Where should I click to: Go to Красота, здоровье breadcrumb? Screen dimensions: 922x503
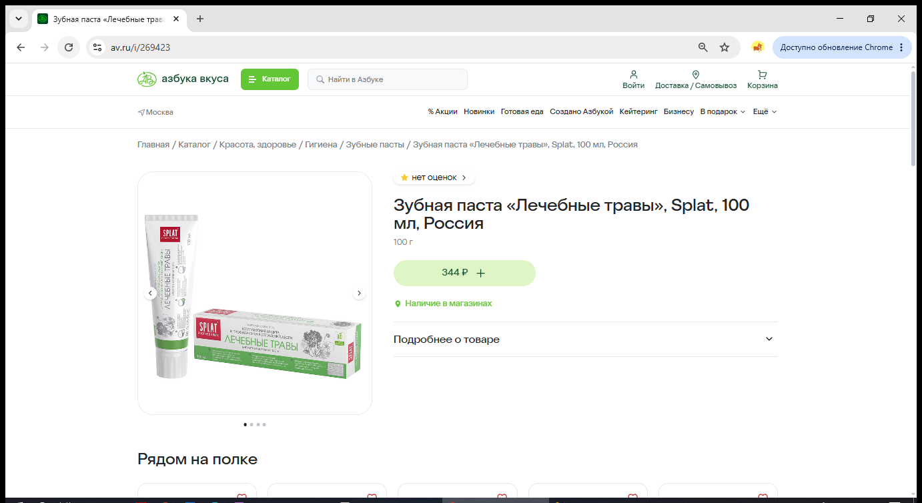(x=258, y=145)
